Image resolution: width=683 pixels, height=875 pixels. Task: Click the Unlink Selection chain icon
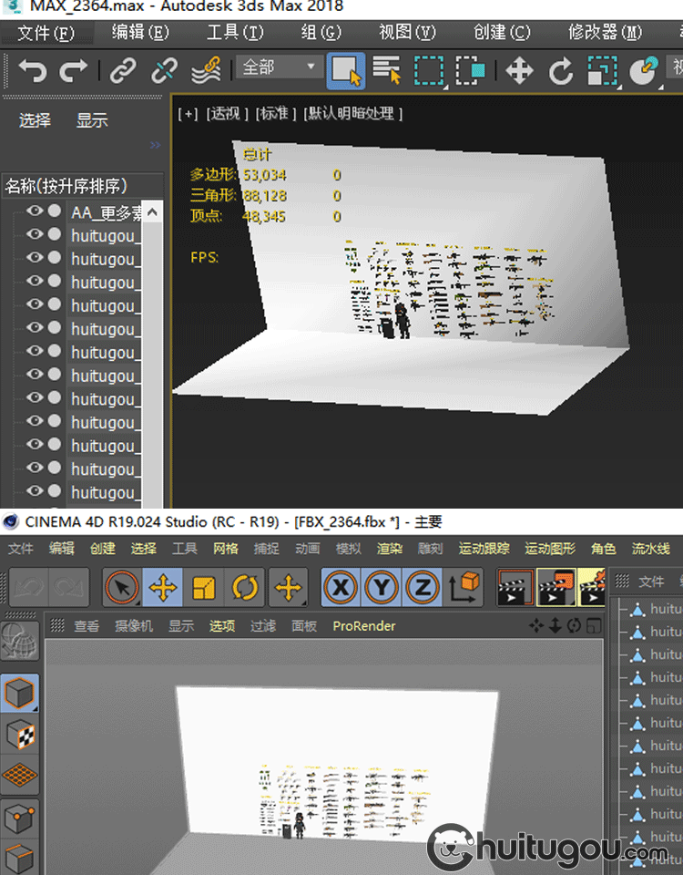click(165, 70)
